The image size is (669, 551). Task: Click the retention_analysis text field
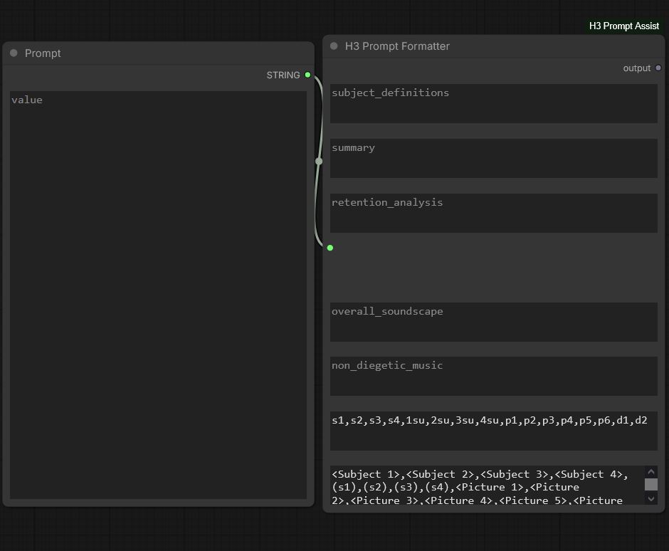[494, 213]
